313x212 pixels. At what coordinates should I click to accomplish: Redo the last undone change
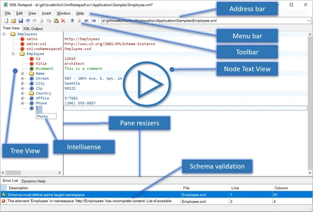click(35, 20)
